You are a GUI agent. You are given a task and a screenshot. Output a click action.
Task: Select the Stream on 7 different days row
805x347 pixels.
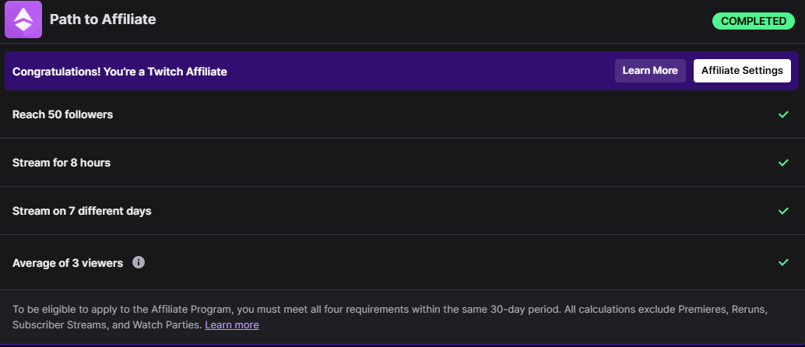[402, 211]
